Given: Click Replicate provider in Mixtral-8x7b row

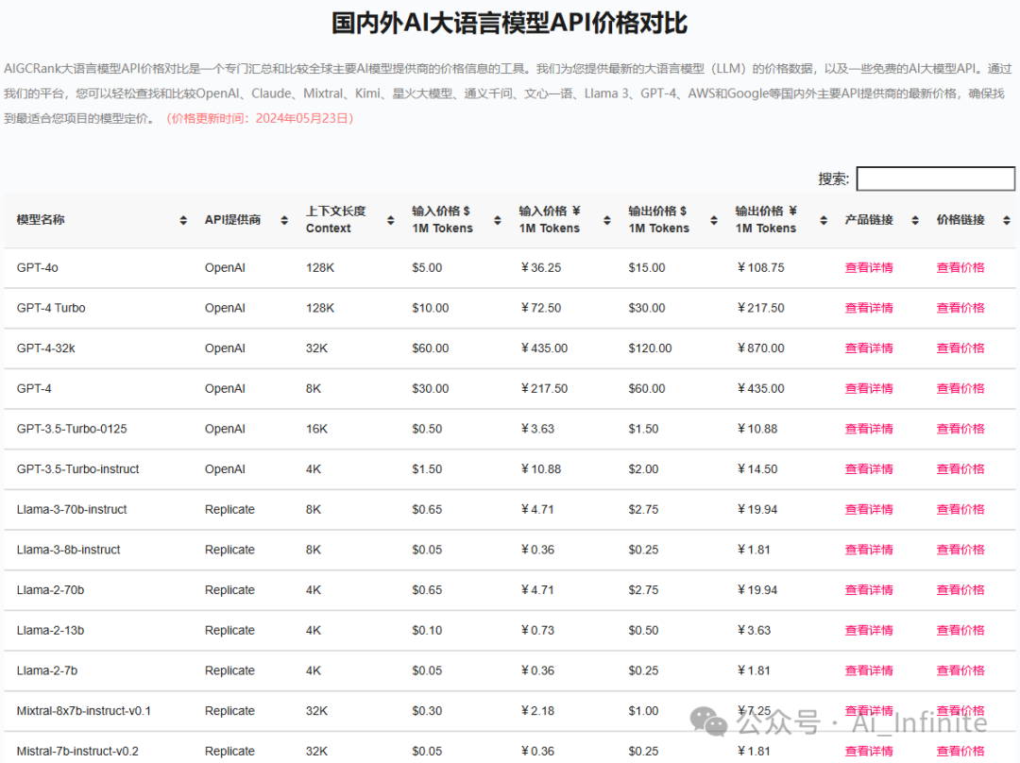Looking at the screenshot, I should 229,711.
